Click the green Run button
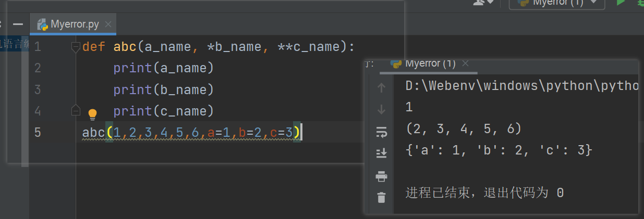The height and width of the screenshot is (219, 644). (621, 3)
